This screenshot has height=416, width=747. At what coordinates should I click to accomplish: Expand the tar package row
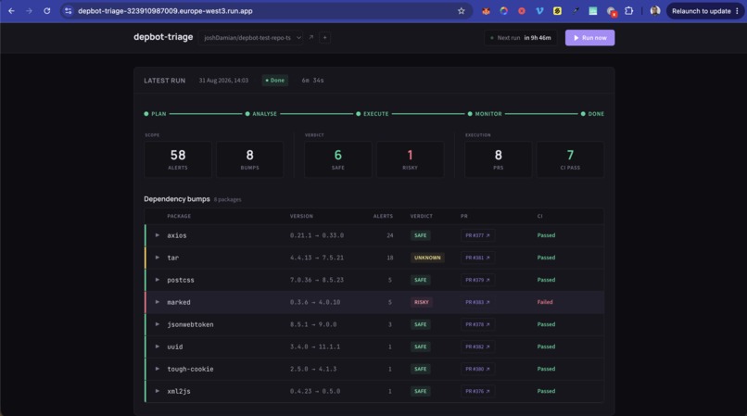[158, 258]
